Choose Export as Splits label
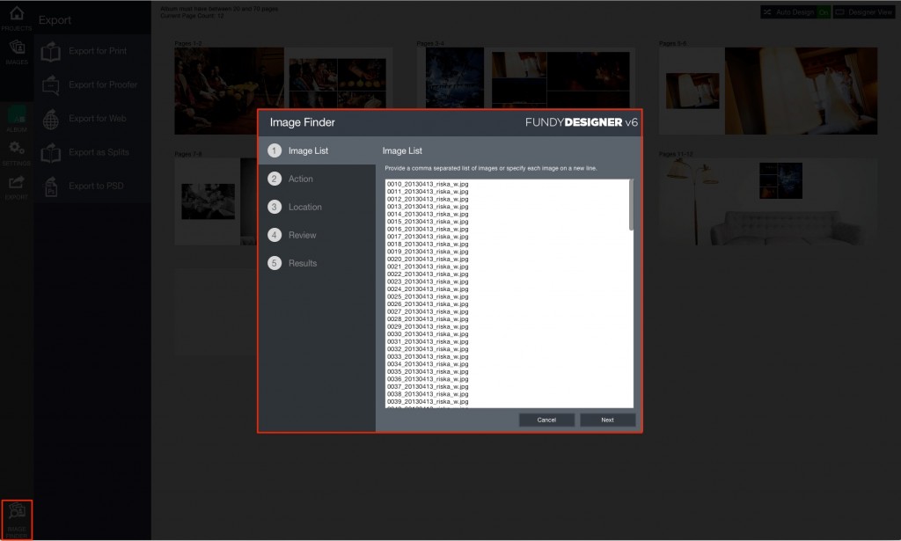Image resolution: width=901 pixels, height=541 pixels. point(99,152)
